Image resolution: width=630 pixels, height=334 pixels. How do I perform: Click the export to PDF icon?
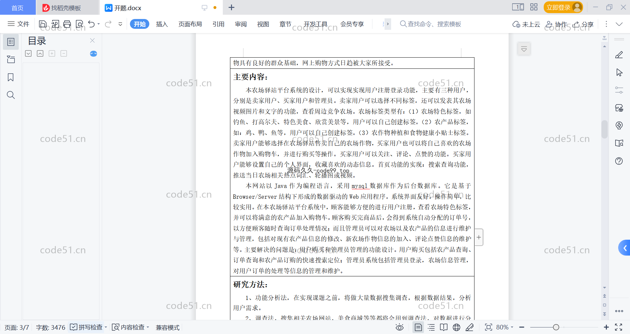tap(55, 24)
